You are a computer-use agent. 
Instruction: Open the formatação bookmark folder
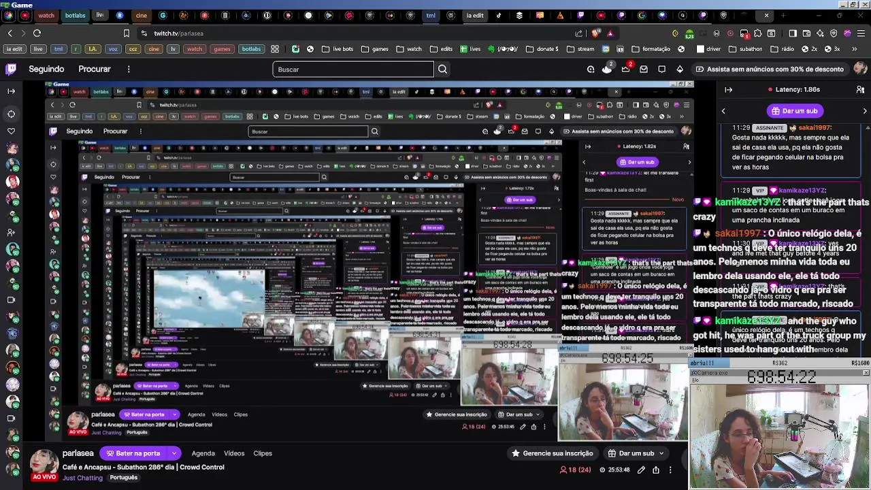[x=651, y=49]
